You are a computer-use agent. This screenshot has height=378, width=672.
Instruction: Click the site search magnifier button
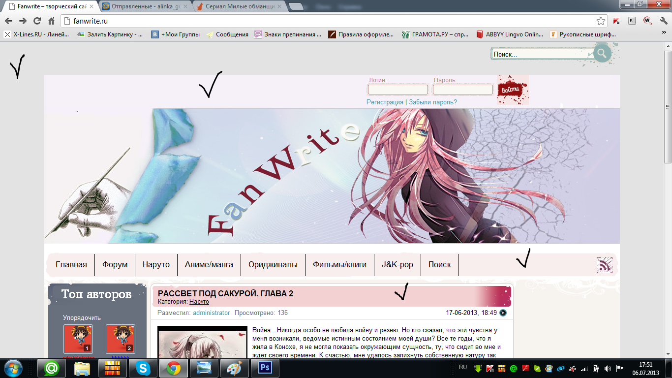(x=602, y=53)
